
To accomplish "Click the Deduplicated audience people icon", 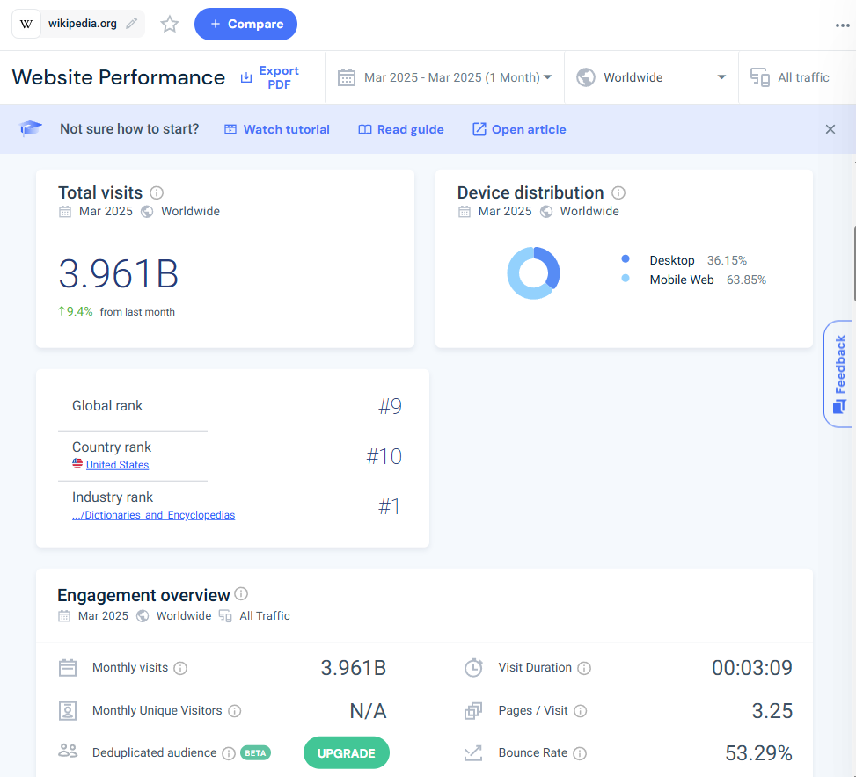I will [x=68, y=751].
